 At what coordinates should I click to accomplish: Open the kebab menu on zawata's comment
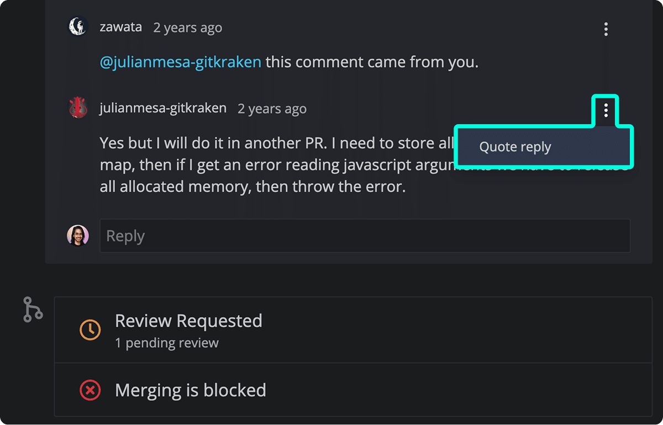pyautogui.click(x=606, y=29)
